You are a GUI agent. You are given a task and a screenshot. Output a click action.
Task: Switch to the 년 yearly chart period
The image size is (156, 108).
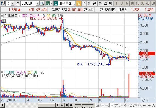click(x=94, y=3)
